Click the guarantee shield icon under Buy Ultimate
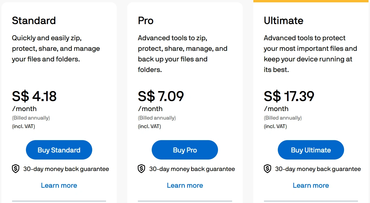The width and height of the screenshot is (370, 203). point(267,169)
